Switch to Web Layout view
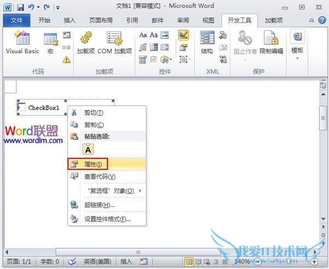329x269 pixels. [x=207, y=262]
